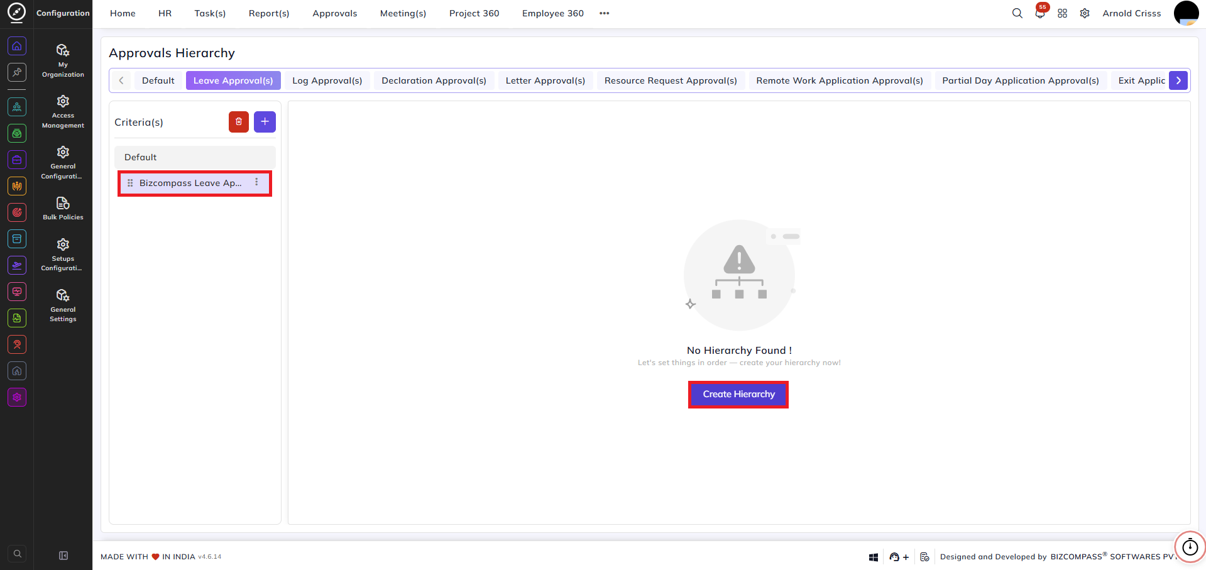Select the Default criteria row

195,157
